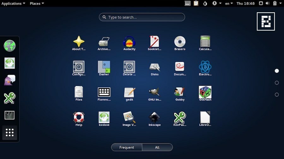The width and height of the screenshot is (284, 159).
Task: Open Terminal from the dash
Action: pos(9,115)
